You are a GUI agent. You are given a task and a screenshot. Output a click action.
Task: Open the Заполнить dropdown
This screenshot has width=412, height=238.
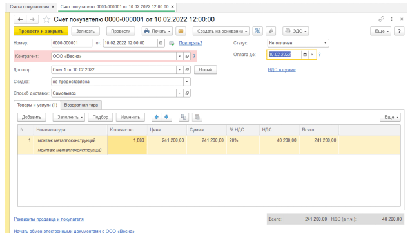pyautogui.click(x=68, y=117)
